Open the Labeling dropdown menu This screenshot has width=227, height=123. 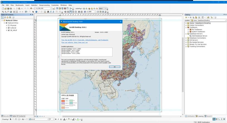[x=79, y=9]
